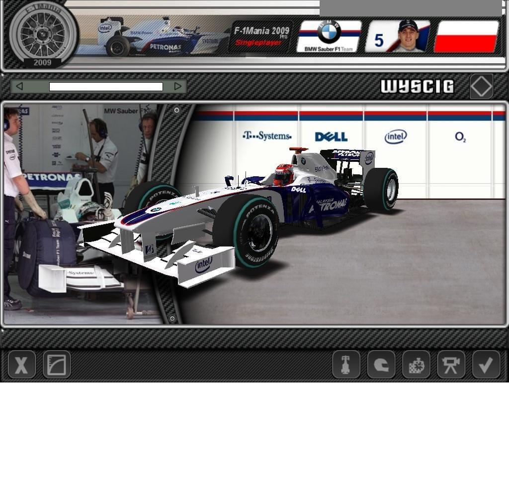Open the graph settings icon beside X
The width and height of the screenshot is (509, 498).
coord(57,365)
